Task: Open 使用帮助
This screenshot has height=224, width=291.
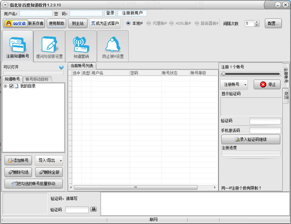Action: coord(56,23)
